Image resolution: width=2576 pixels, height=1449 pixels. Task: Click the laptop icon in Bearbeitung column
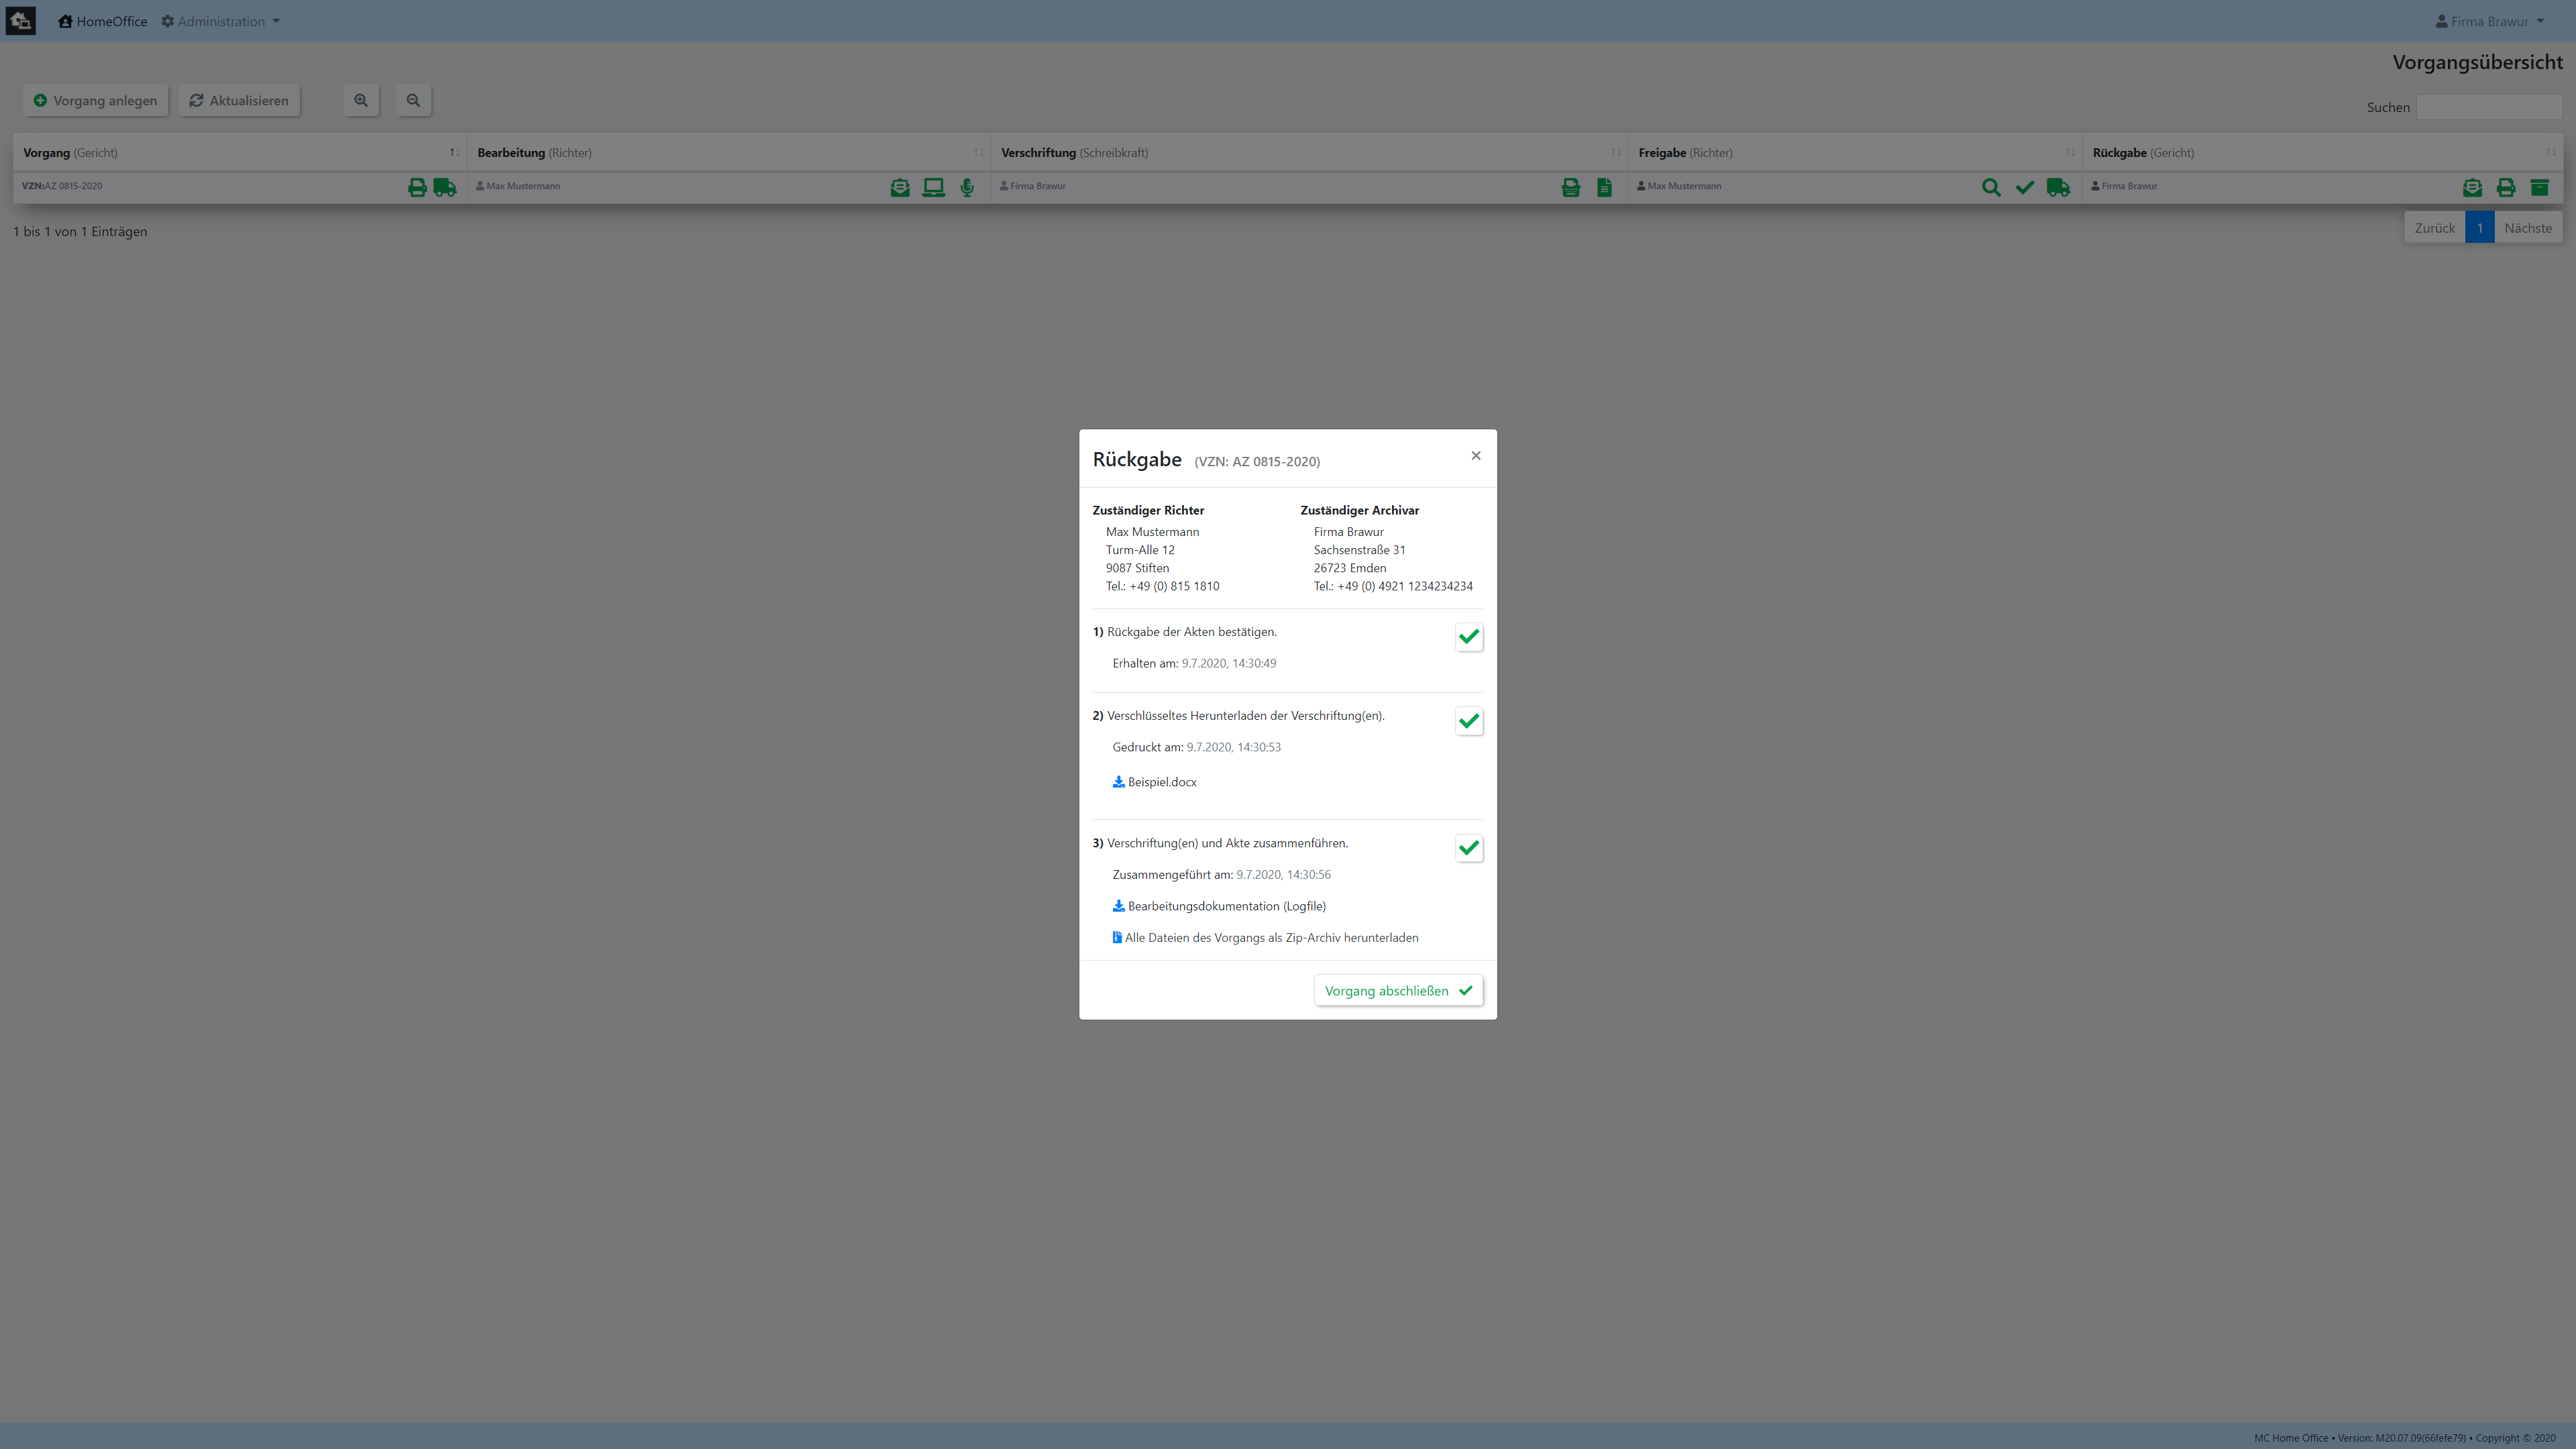coord(933,187)
